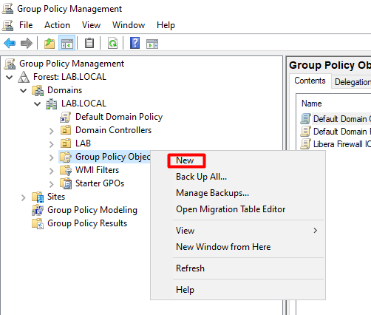
Task: Select Starter GPOs tree item
Action: 100,183
